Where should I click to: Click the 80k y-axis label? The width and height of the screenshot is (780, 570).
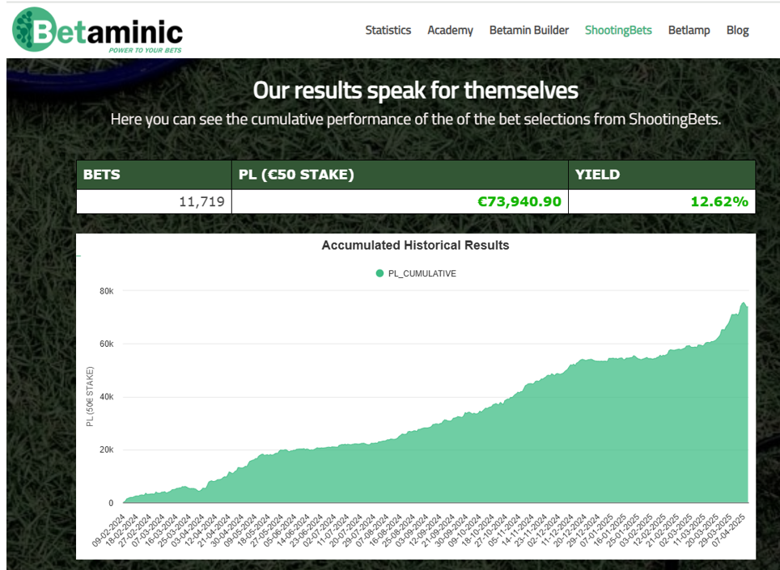107,291
